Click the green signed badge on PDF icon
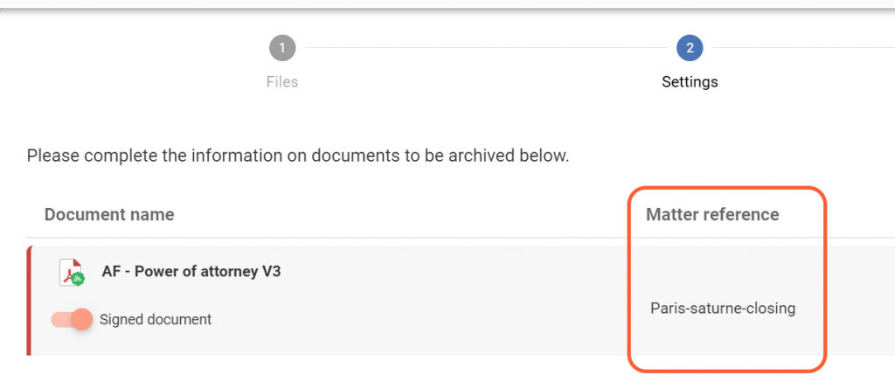The image size is (895, 382). (x=78, y=280)
